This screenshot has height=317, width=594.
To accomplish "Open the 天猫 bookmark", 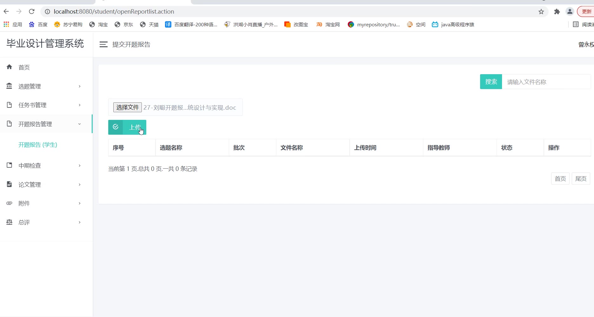I will [x=149, y=24].
